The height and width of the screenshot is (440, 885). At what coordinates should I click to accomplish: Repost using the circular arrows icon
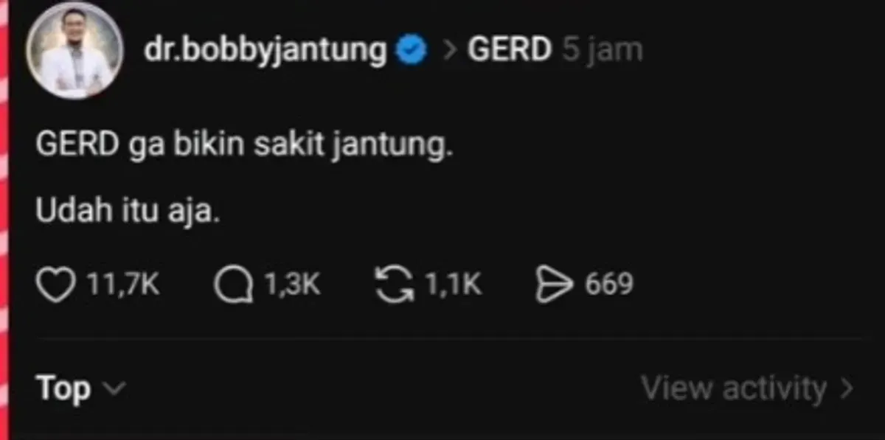(x=395, y=285)
